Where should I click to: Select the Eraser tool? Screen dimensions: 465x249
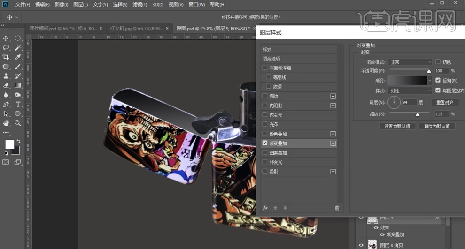[6, 85]
